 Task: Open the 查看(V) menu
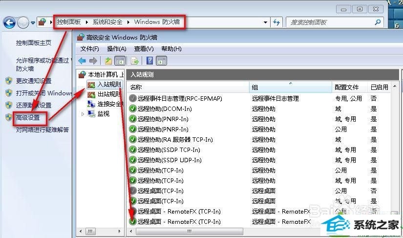click(x=144, y=49)
